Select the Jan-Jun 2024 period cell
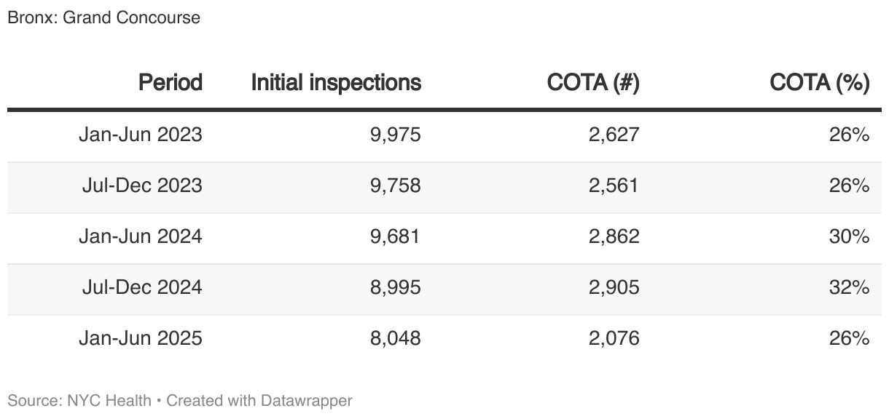This screenshot has height=419, width=889. coord(141,237)
